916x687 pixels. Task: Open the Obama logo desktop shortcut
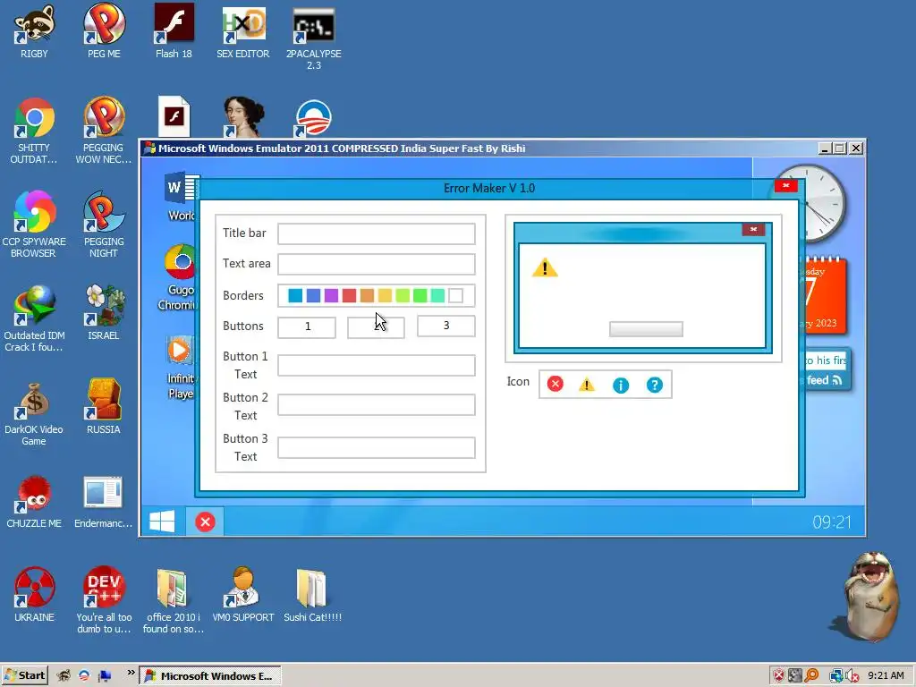click(314, 118)
